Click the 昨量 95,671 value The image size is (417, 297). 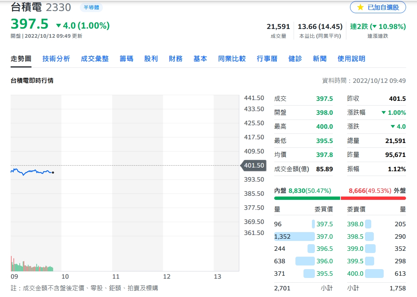[395, 155]
